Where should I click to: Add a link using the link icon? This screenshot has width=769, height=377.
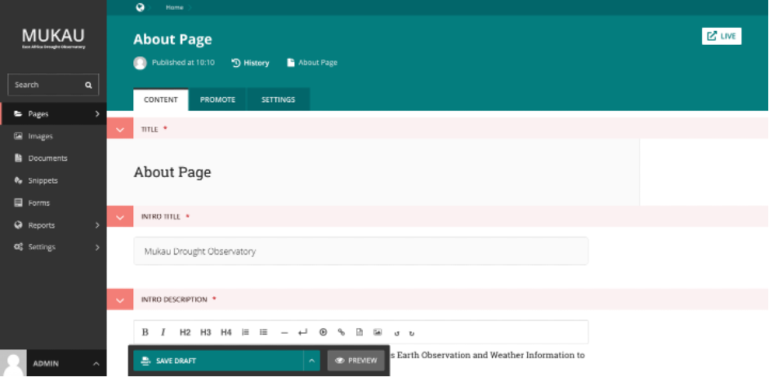coord(342,332)
